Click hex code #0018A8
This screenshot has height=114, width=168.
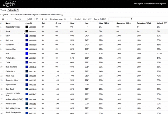[x=33, y=67]
